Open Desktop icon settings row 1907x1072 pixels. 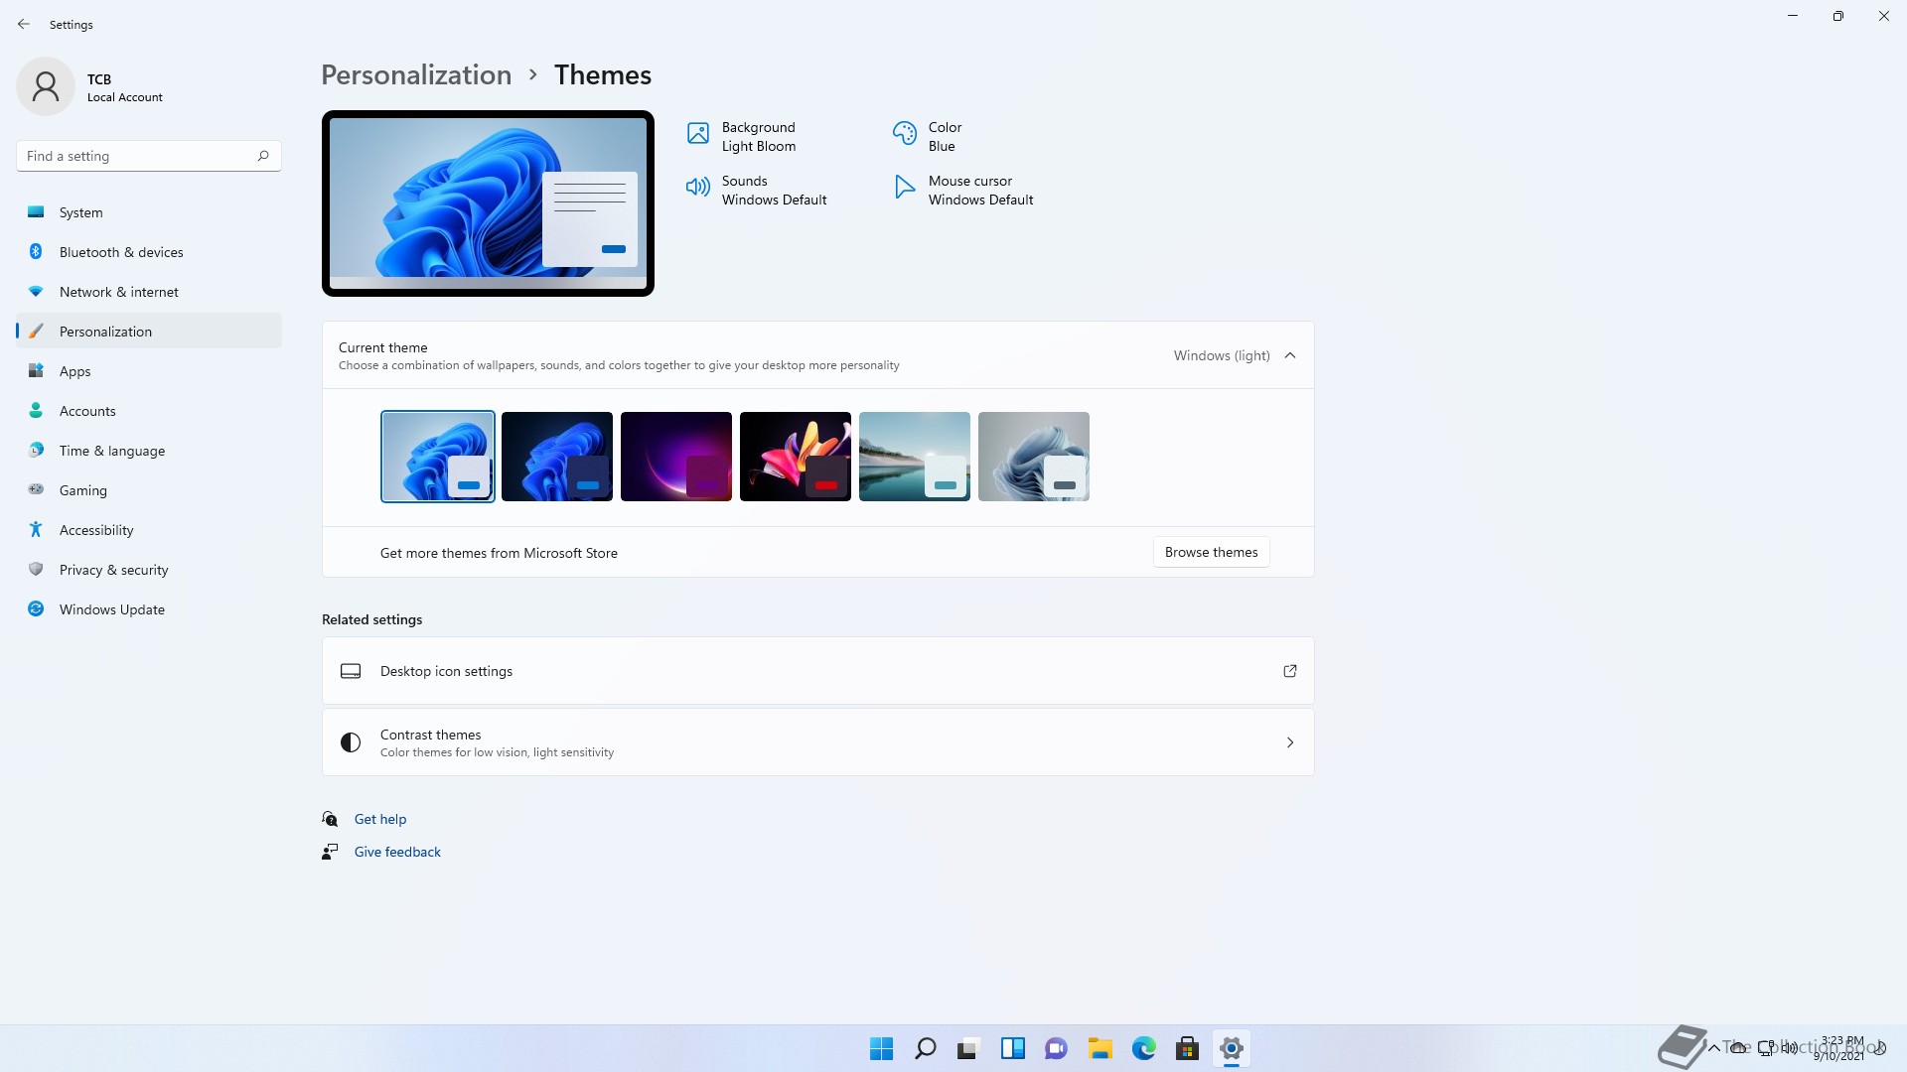[817, 671]
